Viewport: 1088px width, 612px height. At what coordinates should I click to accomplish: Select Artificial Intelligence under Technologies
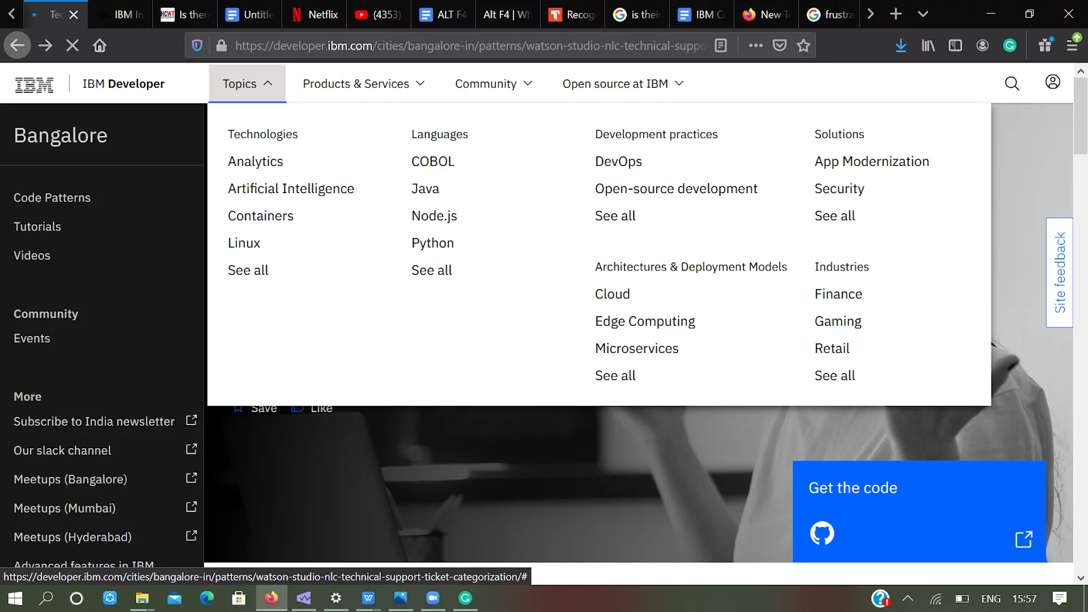pyautogui.click(x=291, y=188)
